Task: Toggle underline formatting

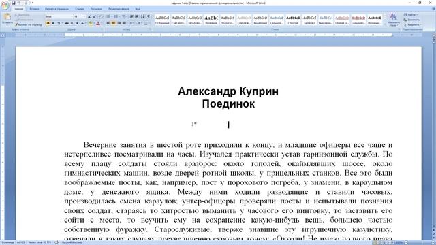Action: click(59, 23)
